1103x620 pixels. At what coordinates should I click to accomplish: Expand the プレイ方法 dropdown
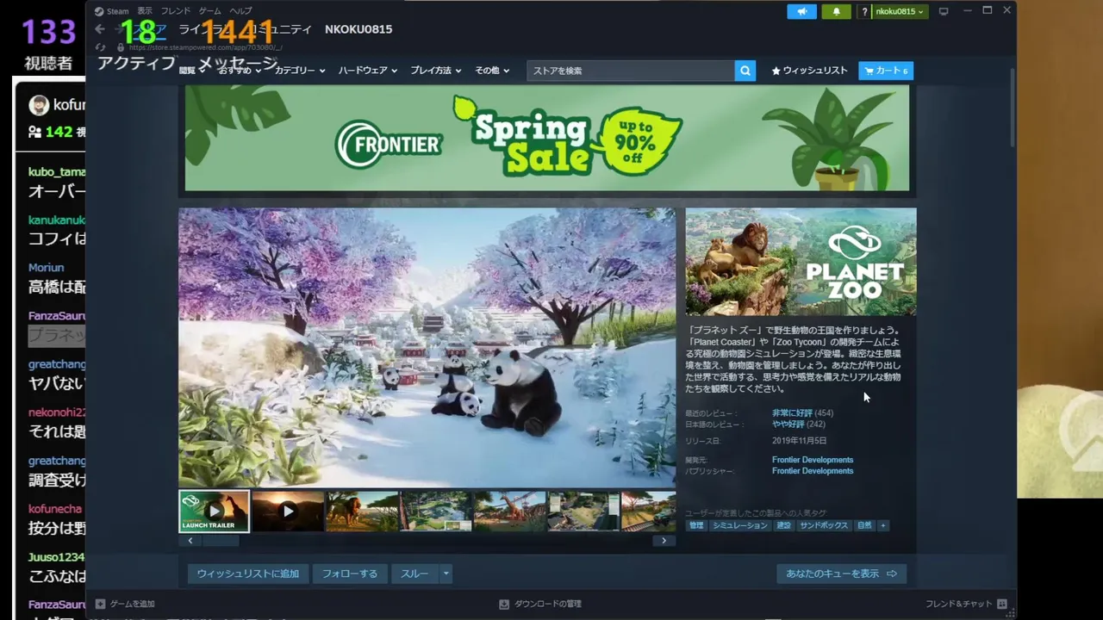tap(435, 71)
